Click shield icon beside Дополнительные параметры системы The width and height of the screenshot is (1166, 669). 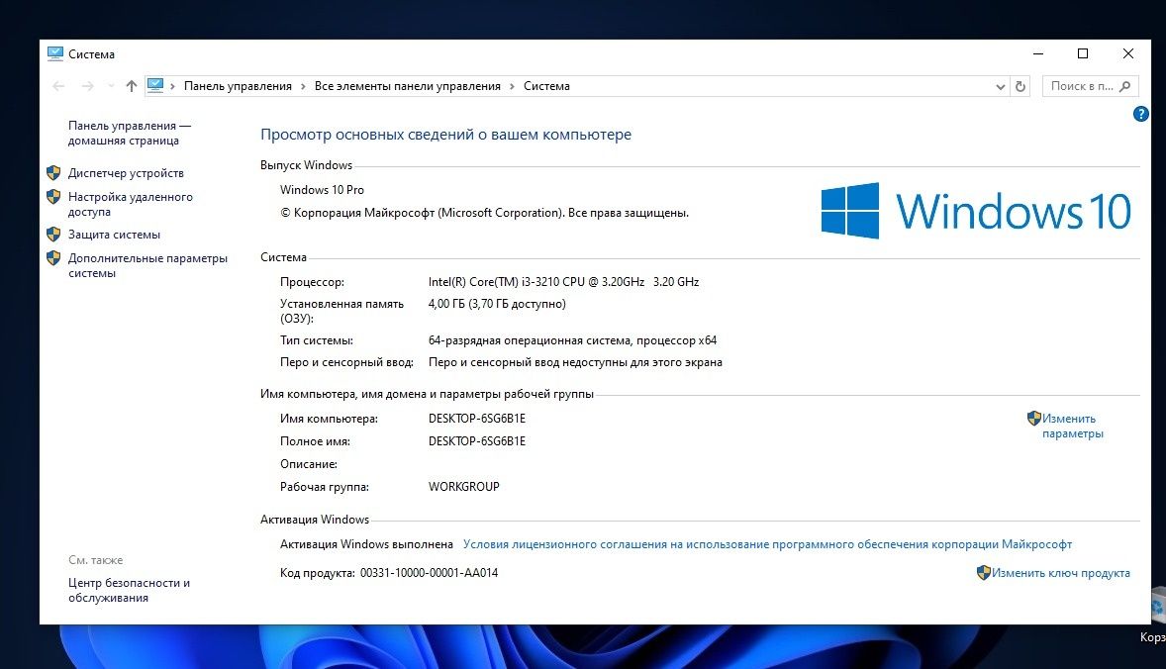click(x=53, y=258)
